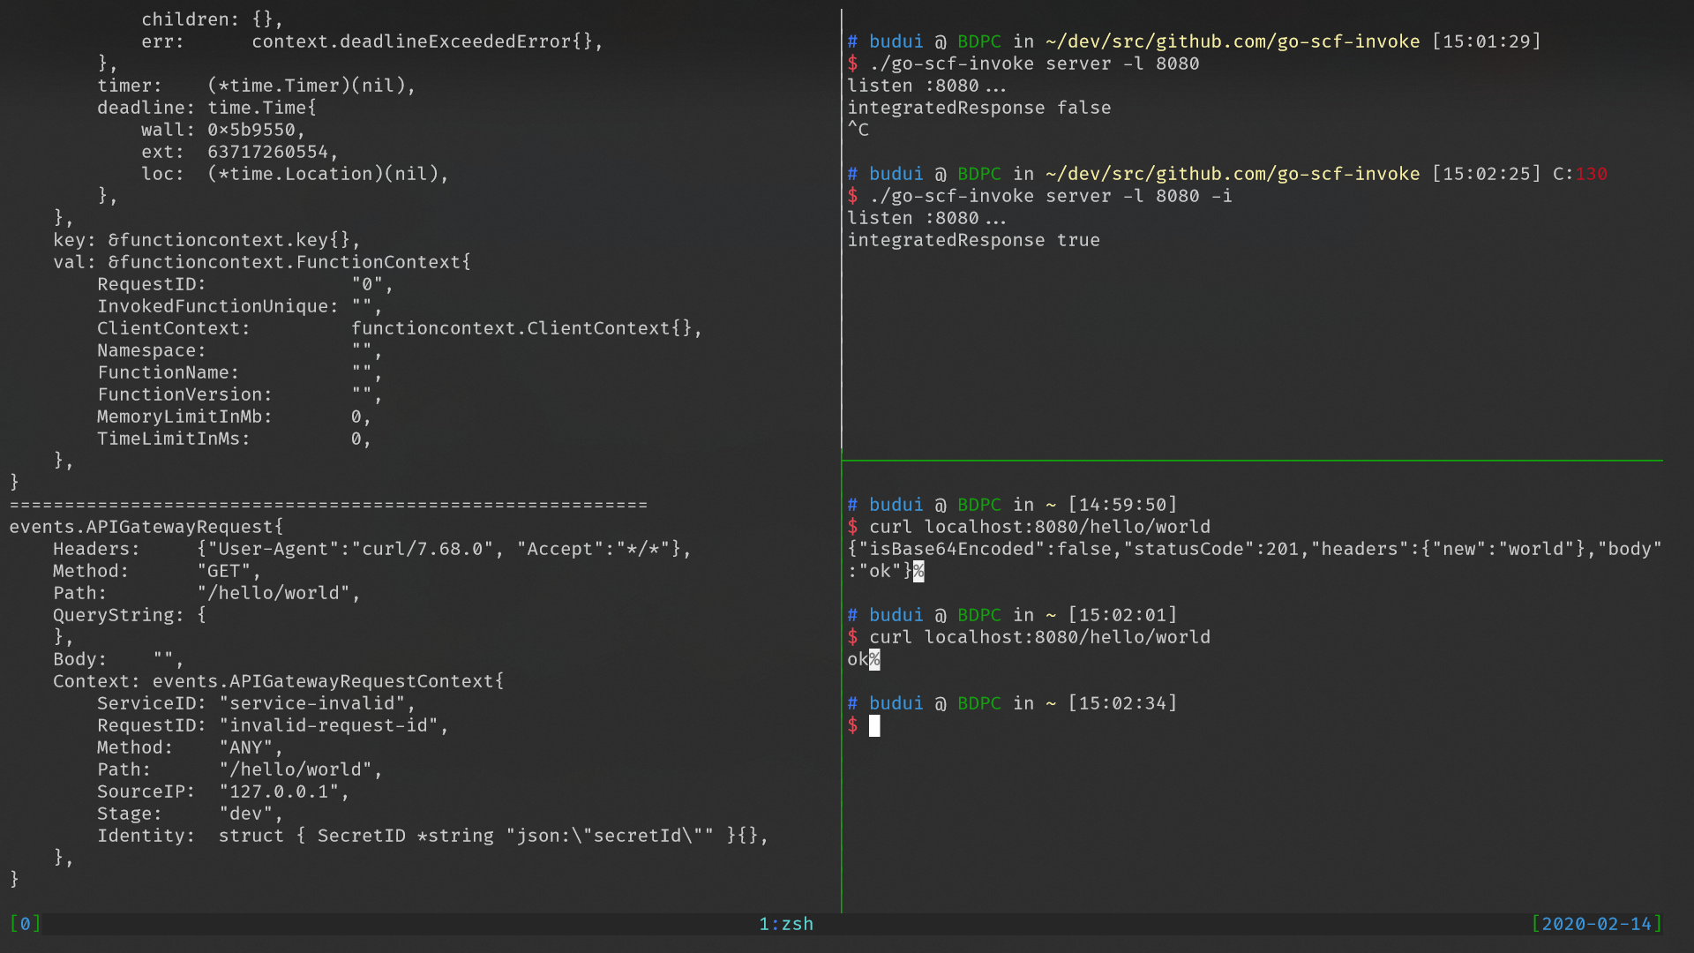Click the blinking cursor at bottom prompt

pos(873,725)
